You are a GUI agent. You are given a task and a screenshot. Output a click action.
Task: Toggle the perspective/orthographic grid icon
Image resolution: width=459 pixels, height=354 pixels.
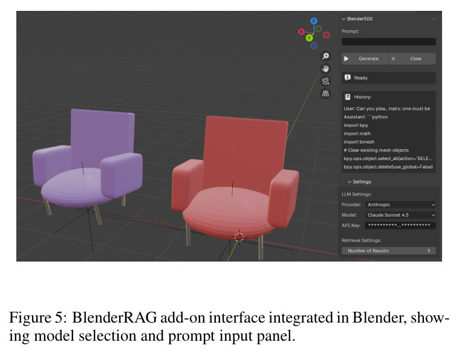coord(325,94)
